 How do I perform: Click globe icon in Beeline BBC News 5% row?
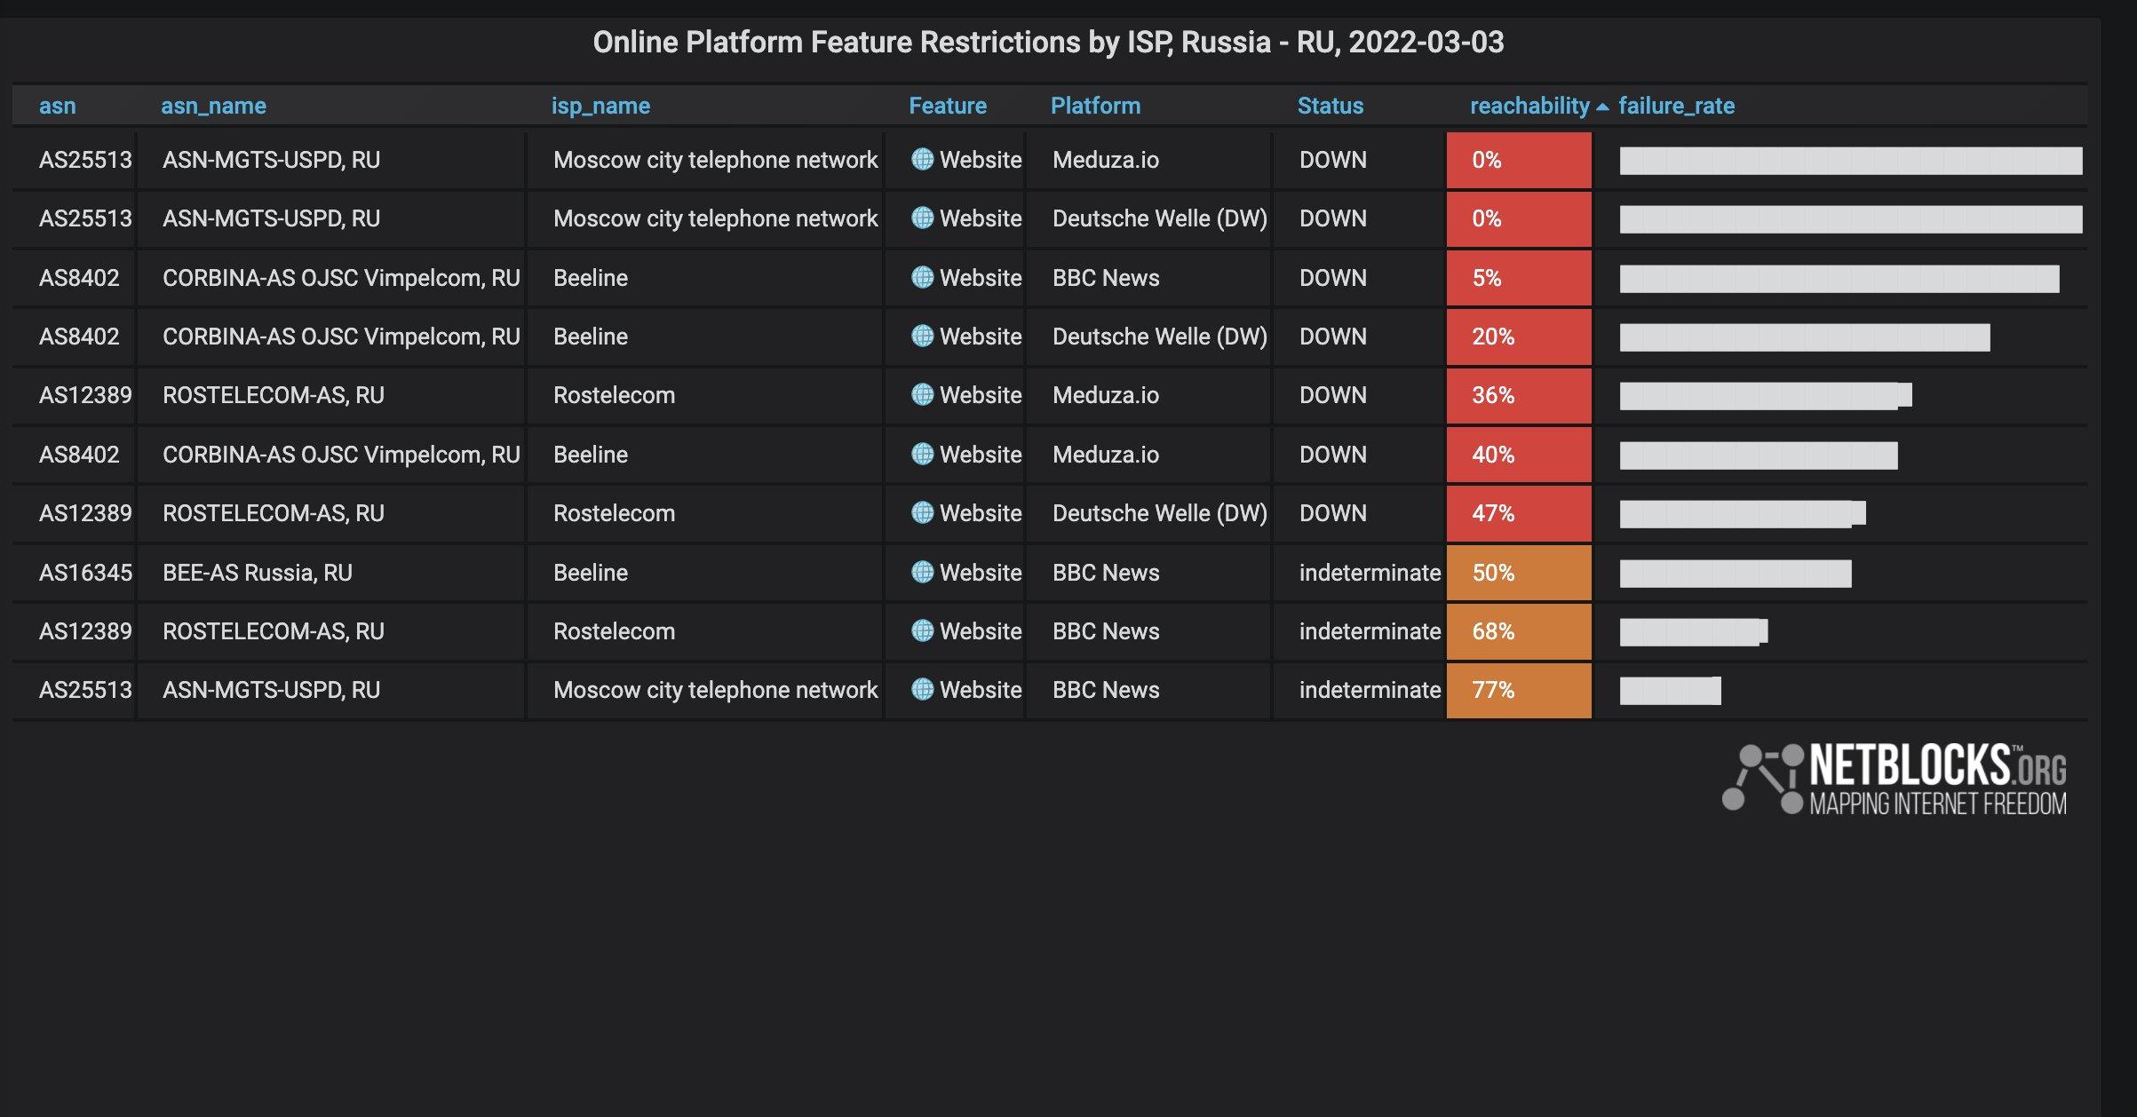tap(922, 277)
